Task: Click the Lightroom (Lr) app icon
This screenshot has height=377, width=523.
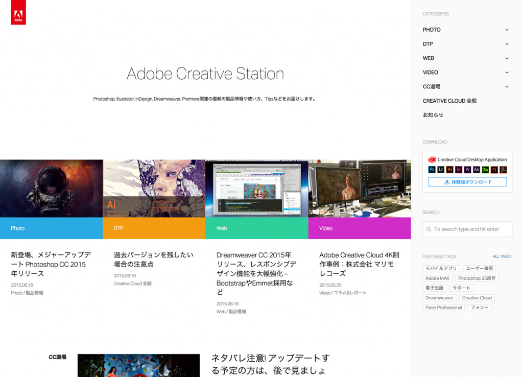Action: click(x=441, y=170)
